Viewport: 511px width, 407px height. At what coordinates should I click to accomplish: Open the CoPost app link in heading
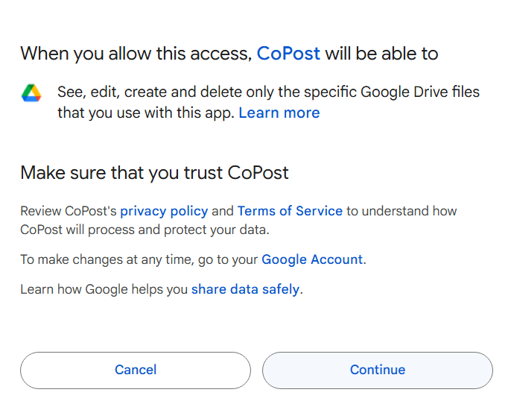point(288,54)
